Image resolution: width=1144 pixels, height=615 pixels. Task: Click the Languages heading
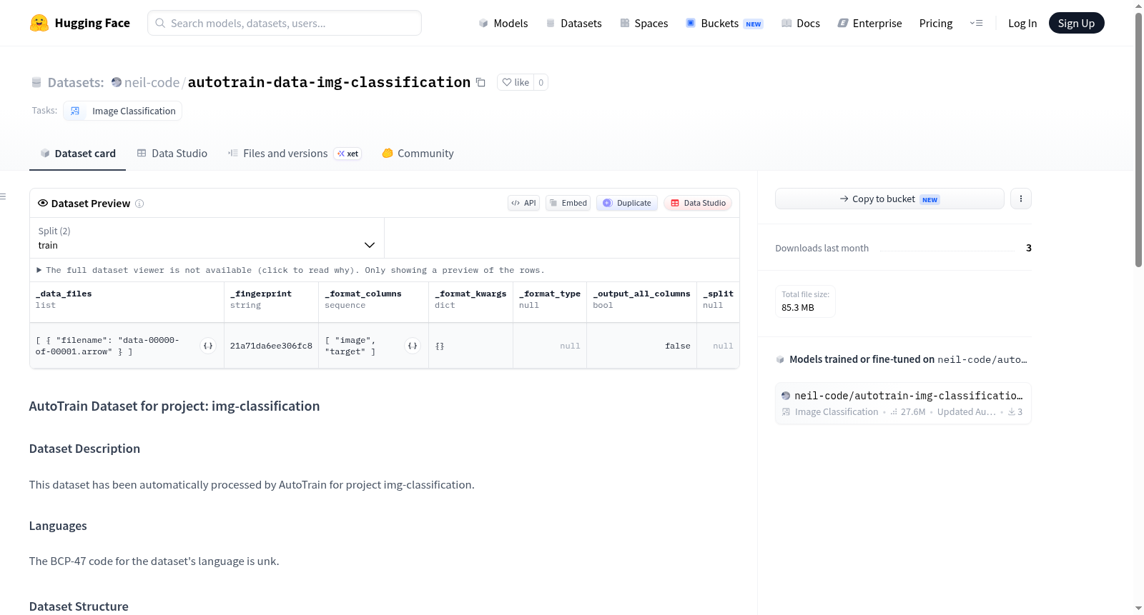click(58, 526)
